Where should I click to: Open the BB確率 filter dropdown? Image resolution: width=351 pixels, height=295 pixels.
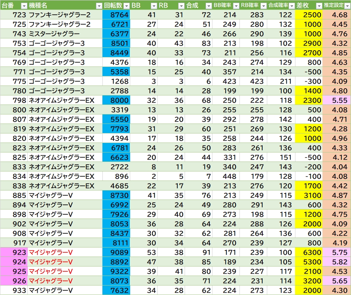point(236,6)
